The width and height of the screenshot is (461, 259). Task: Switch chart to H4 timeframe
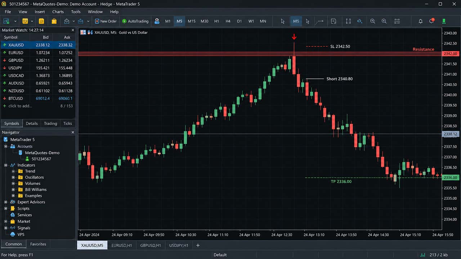228,21
